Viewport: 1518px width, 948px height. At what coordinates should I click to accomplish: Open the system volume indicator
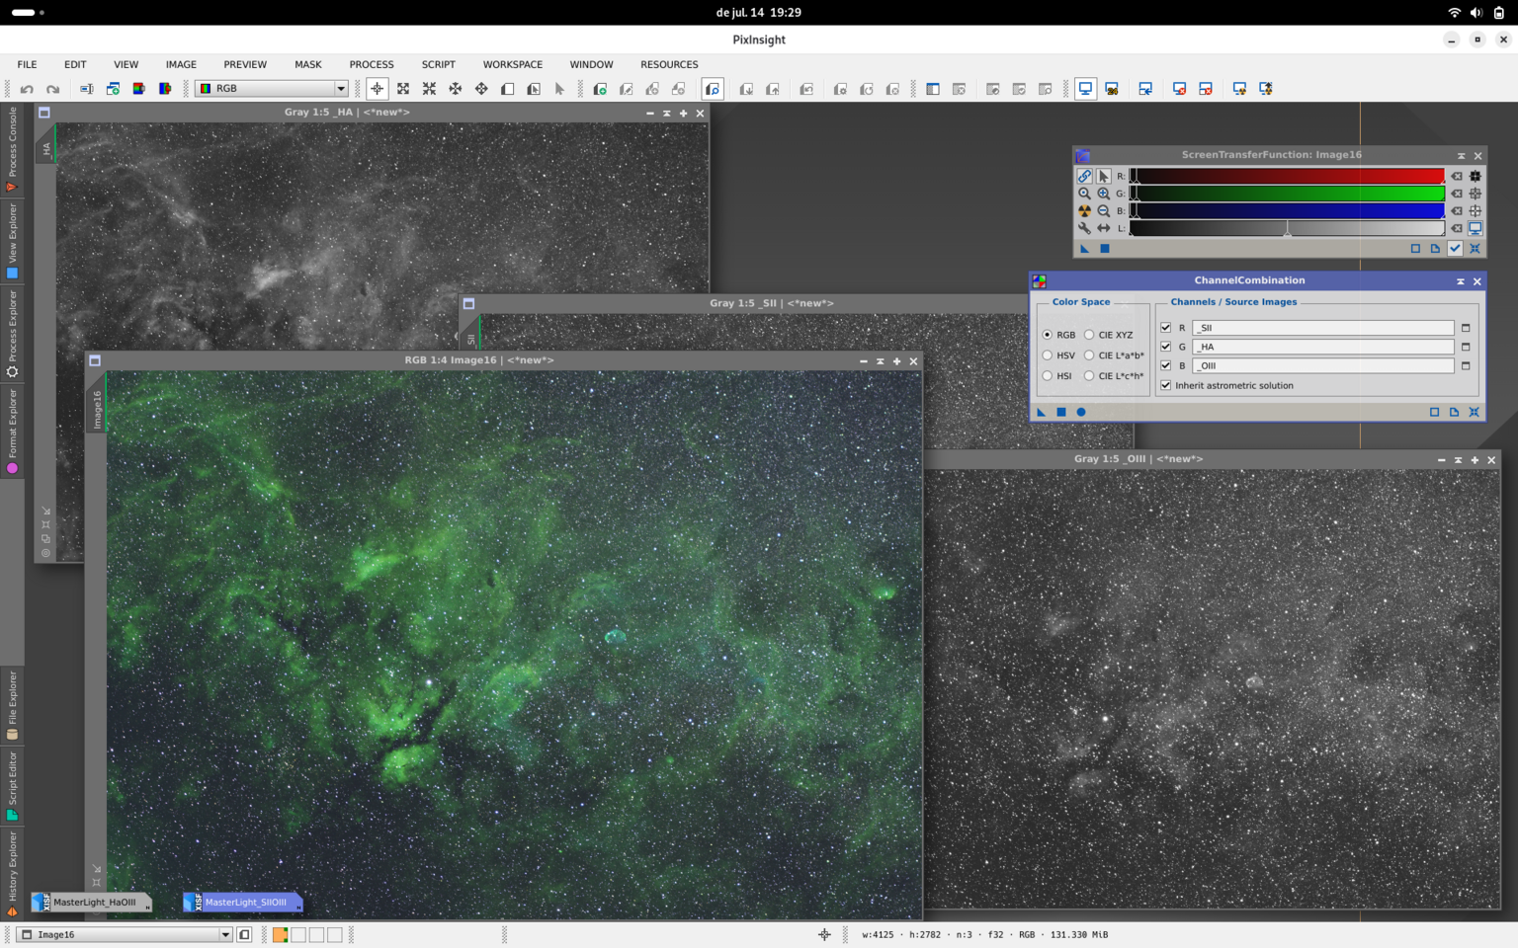1476,13
